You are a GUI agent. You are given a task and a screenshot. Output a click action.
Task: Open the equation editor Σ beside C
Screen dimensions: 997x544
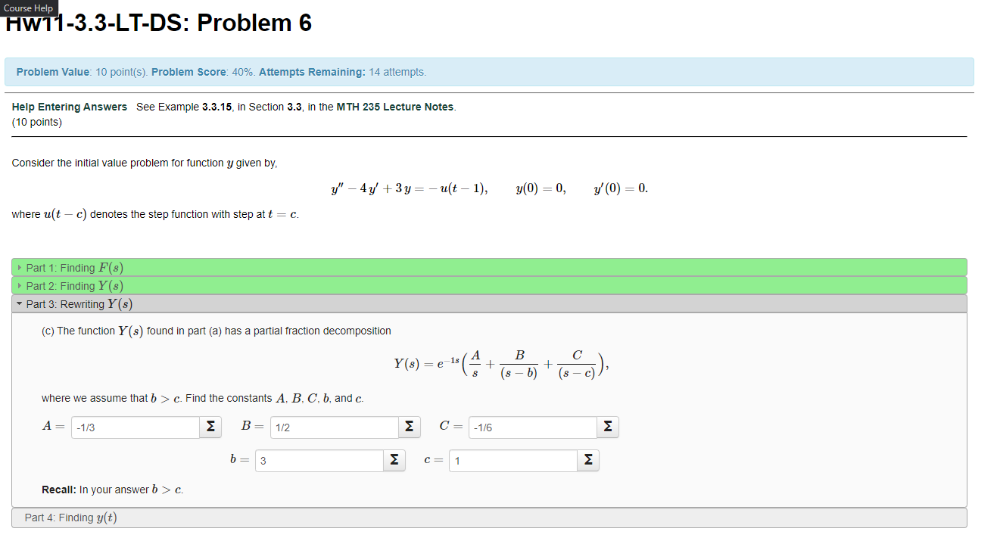[608, 427]
